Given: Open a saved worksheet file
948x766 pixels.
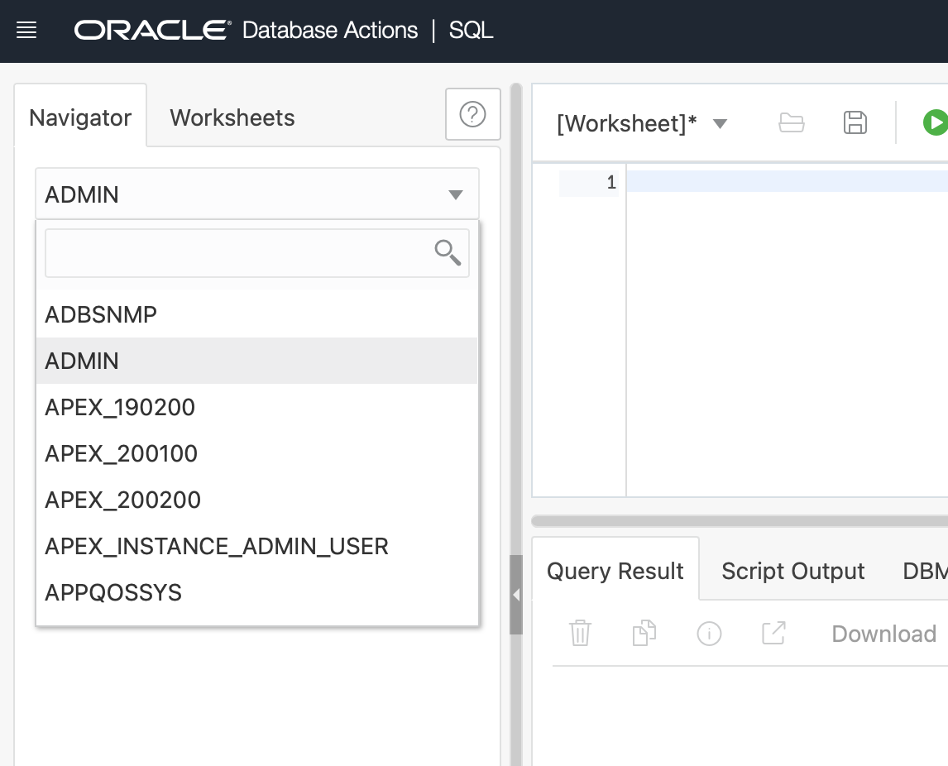Looking at the screenshot, I should point(791,122).
